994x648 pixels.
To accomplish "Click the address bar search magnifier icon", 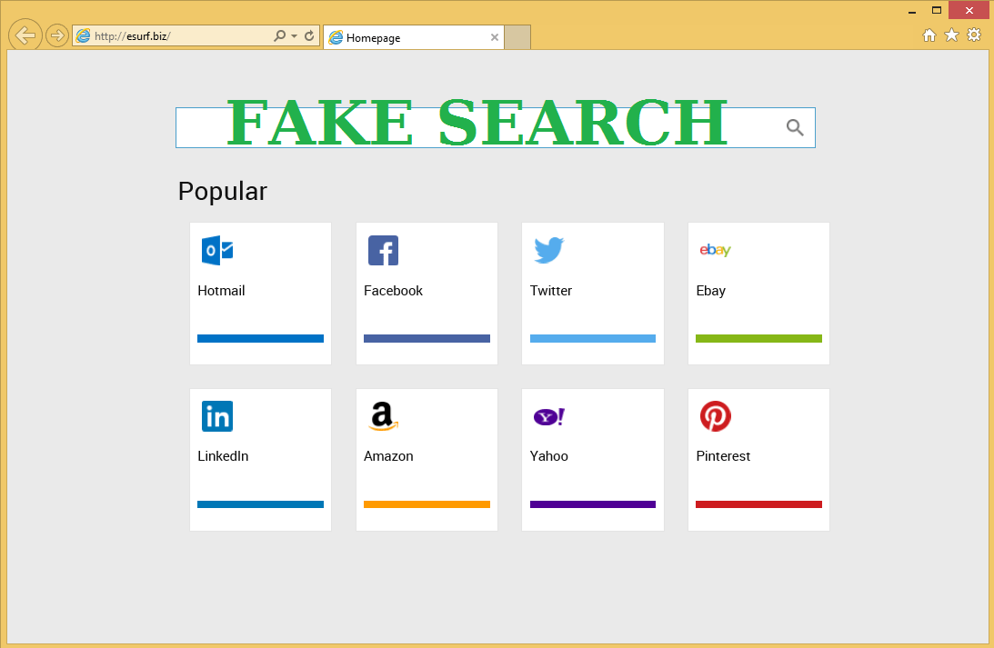I will coord(279,36).
